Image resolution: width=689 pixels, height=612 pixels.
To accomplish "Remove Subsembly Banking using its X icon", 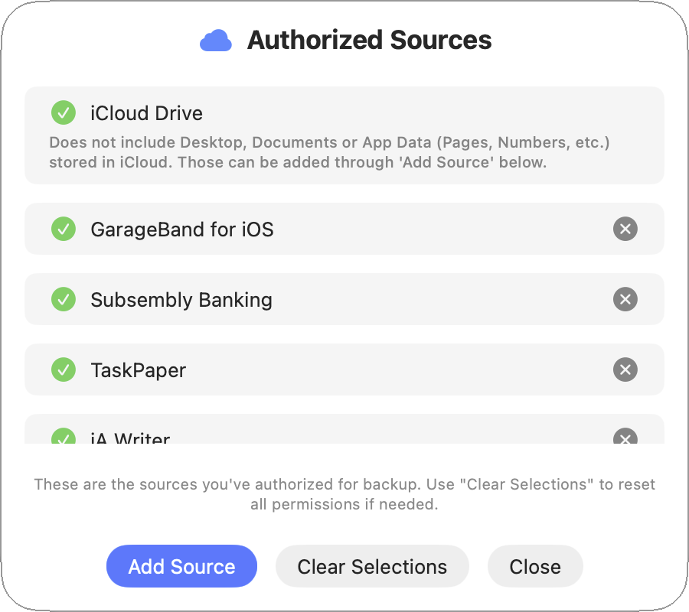I will pyautogui.click(x=625, y=299).
